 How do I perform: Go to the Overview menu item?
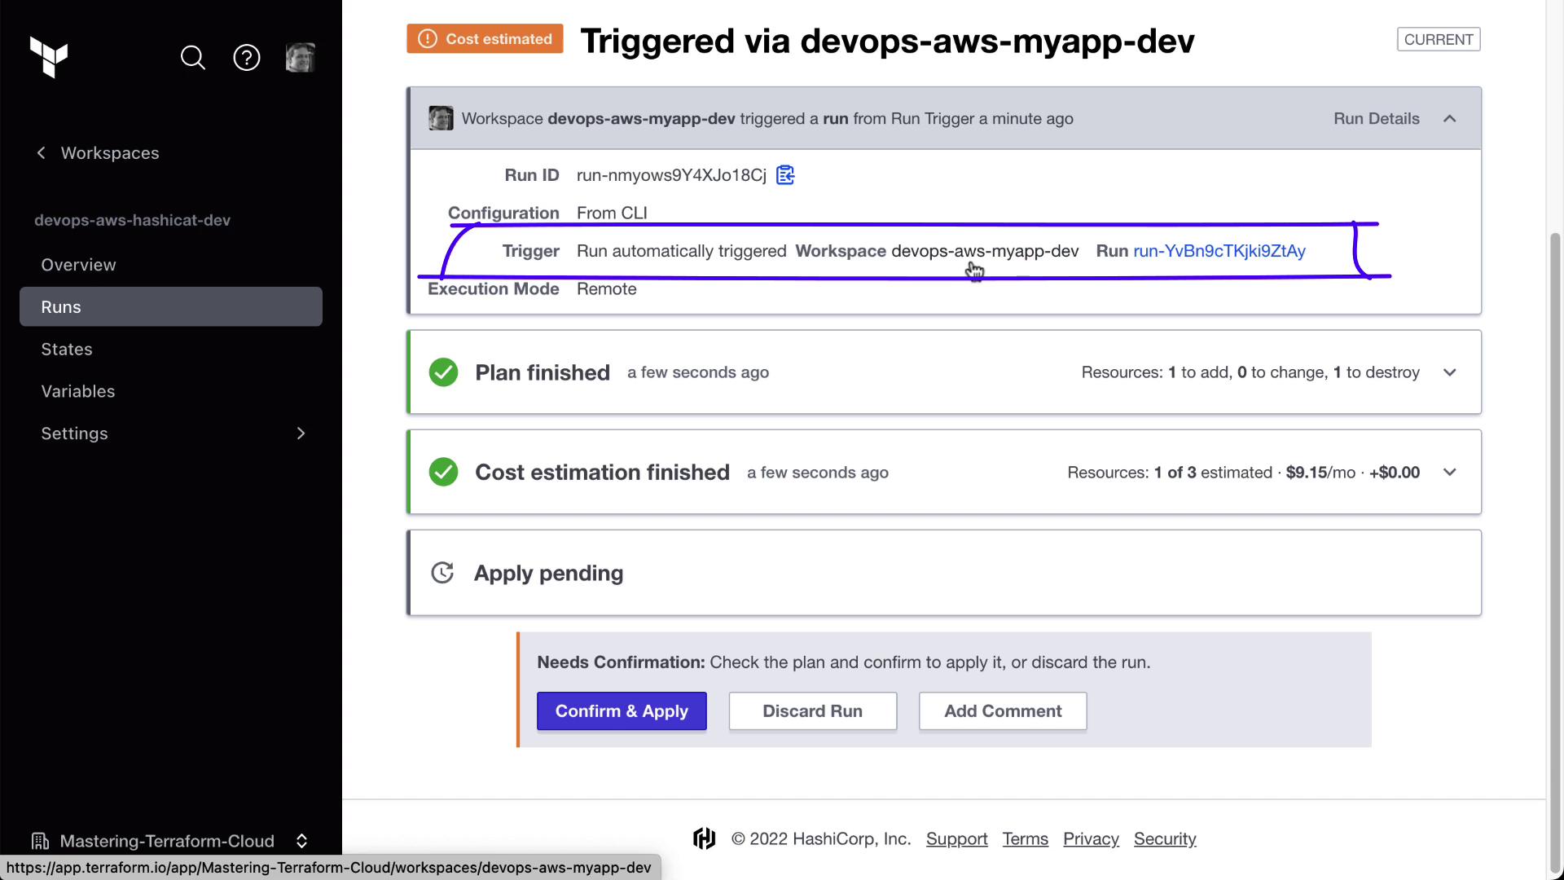pyautogui.click(x=79, y=265)
